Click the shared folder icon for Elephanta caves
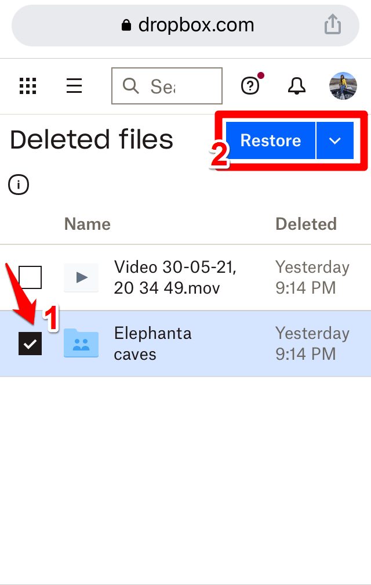This screenshot has width=371, height=585. click(81, 344)
